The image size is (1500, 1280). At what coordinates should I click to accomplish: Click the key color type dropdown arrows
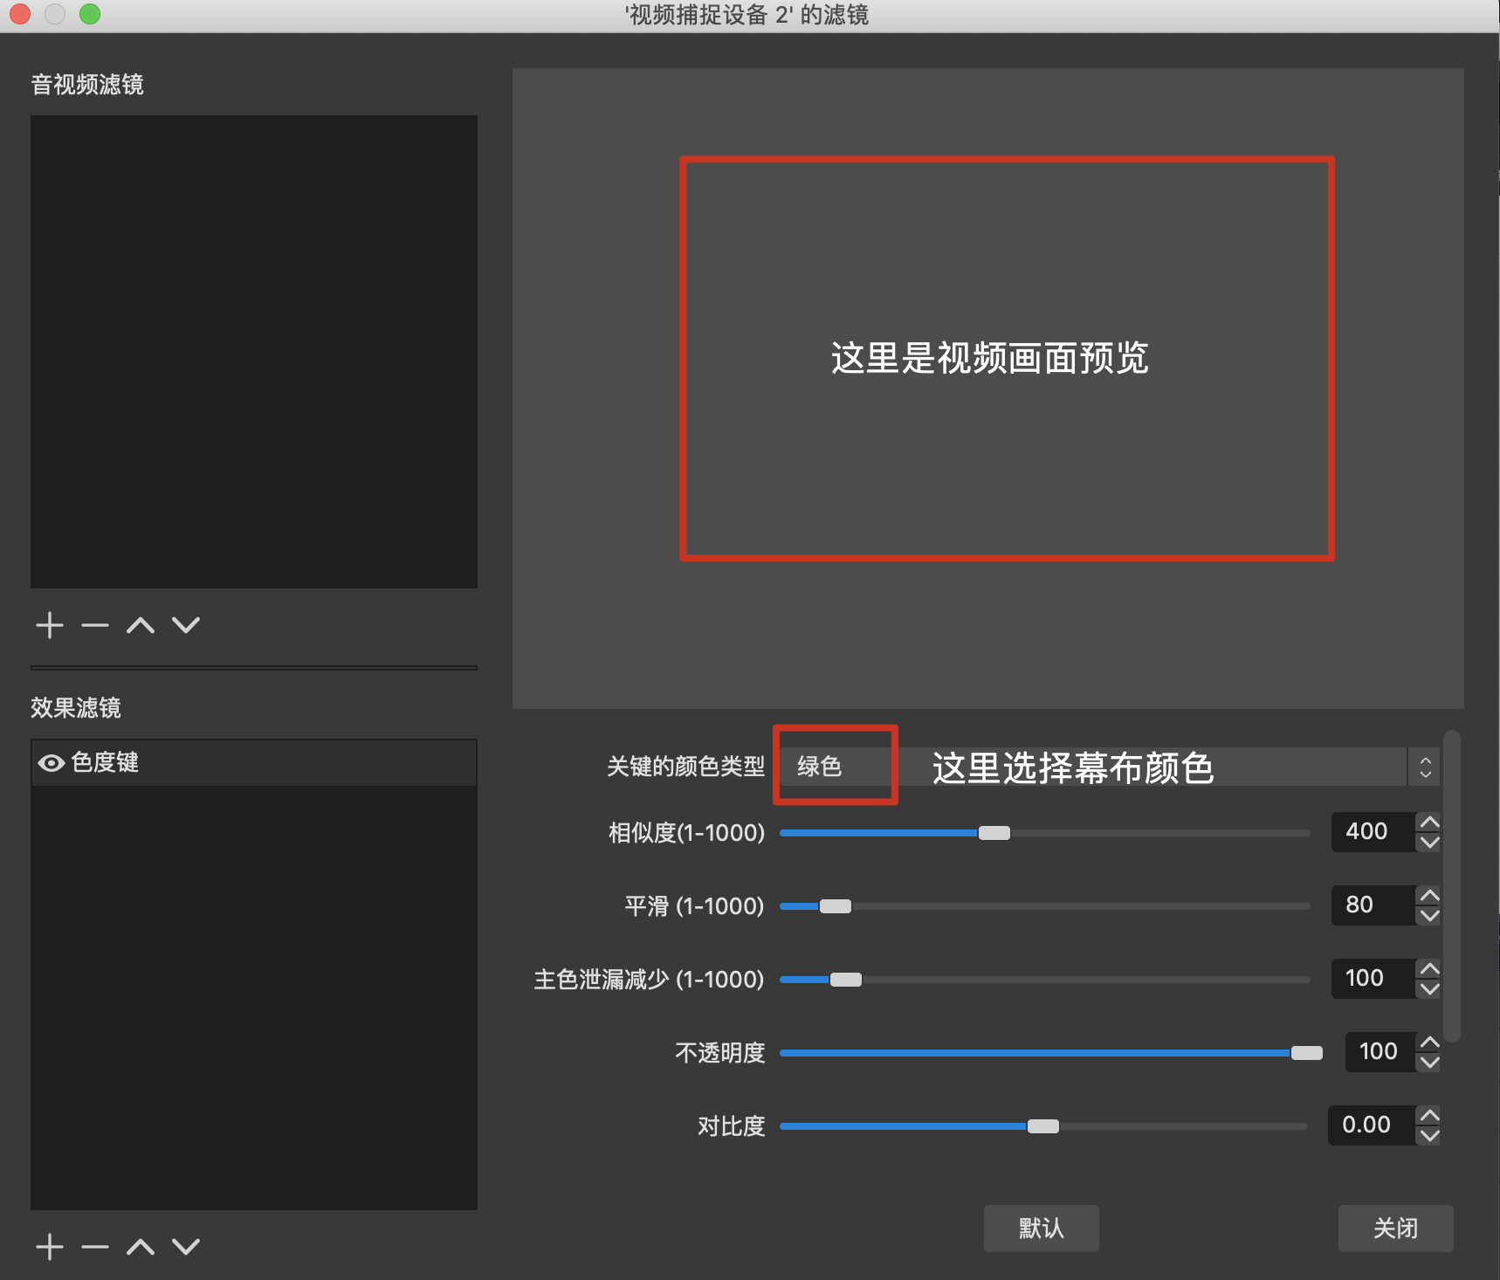click(1425, 767)
